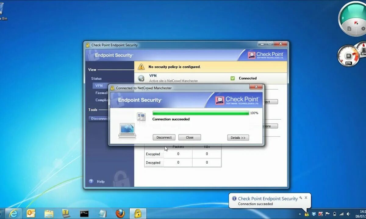The width and height of the screenshot is (366, 219).
Task: Click the 100% progress label
Action: tap(254, 113)
